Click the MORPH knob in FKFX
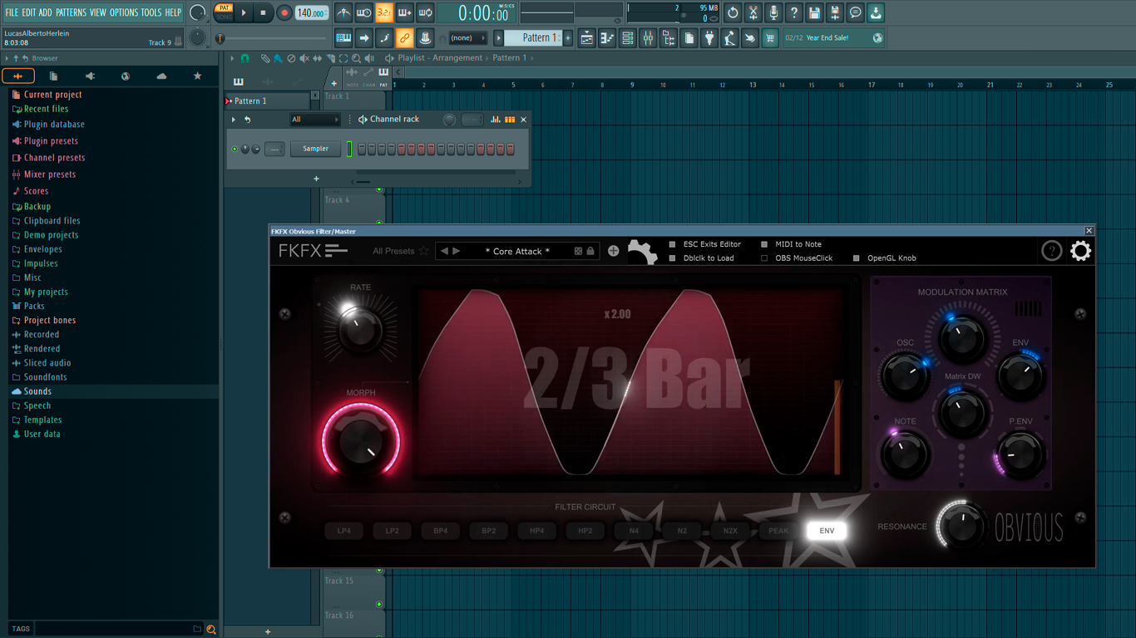Viewport: 1136px width, 638px height. click(x=360, y=442)
